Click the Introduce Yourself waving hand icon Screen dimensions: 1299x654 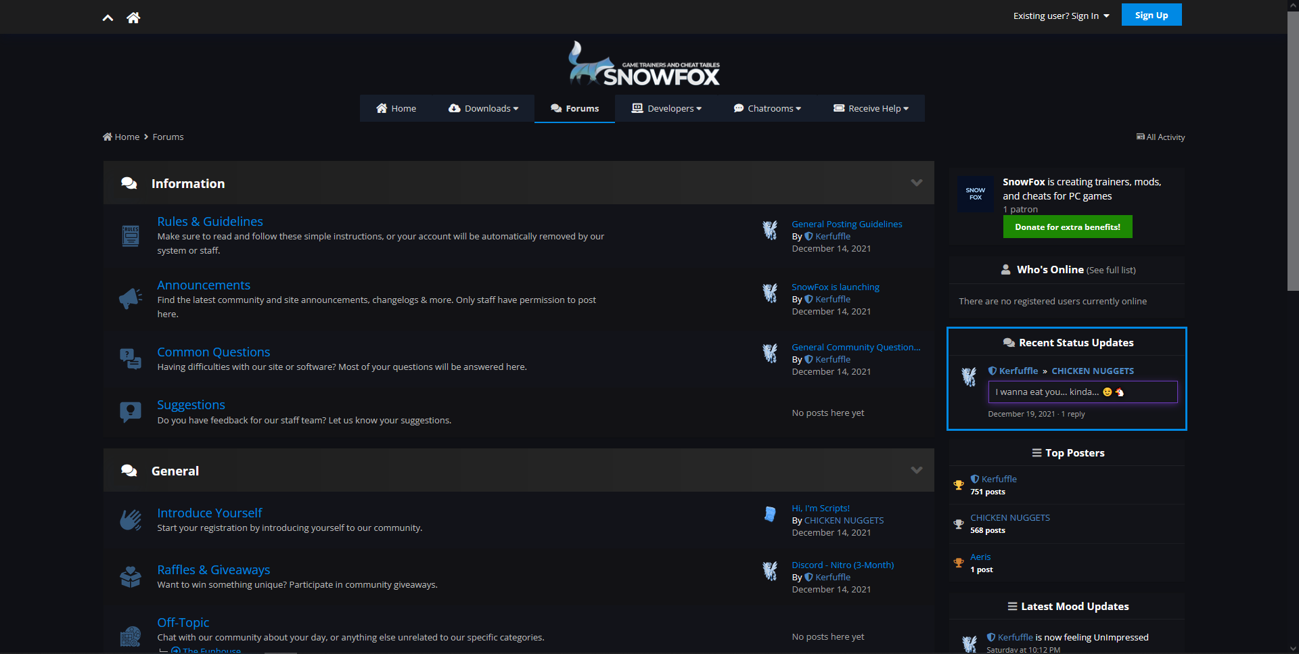[131, 519]
